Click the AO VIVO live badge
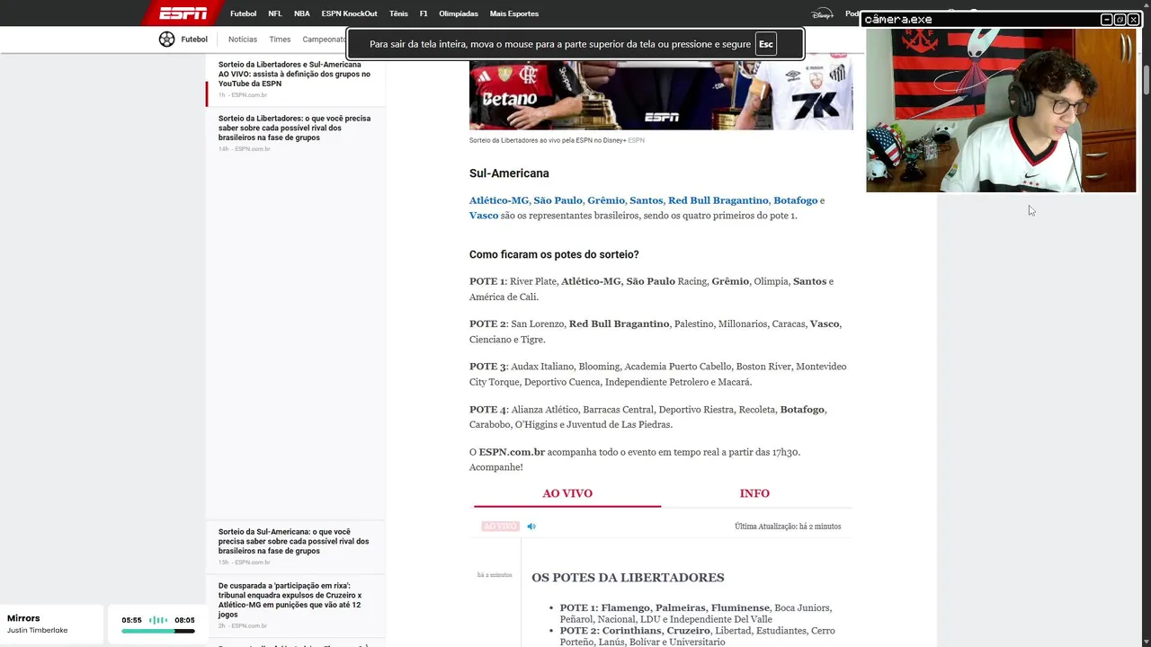The height and width of the screenshot is (647, 1151). click(x=500, y=527)
